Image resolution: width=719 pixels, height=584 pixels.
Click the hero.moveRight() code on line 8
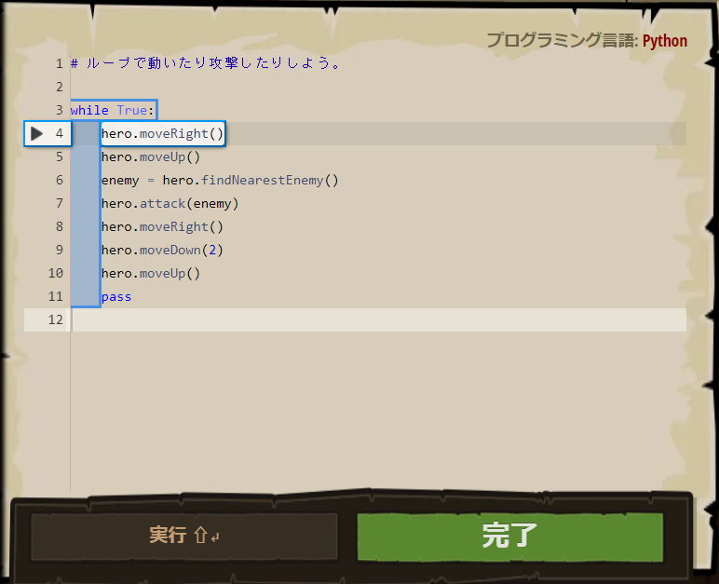click(x=162, y=227)
